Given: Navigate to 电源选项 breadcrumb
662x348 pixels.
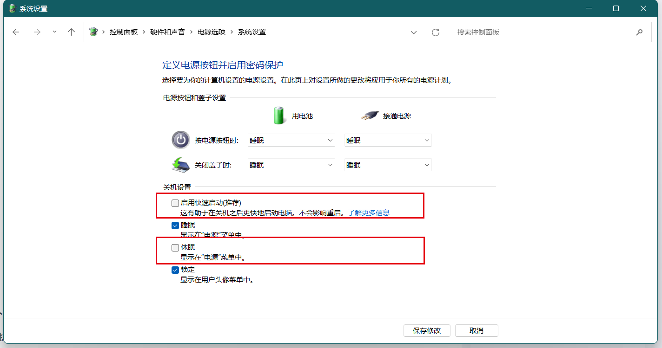Looking at the screenshot, I should [212, 32].
